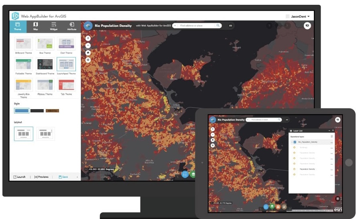Toggle the eye visibility icon on tablet

point(338,119)
